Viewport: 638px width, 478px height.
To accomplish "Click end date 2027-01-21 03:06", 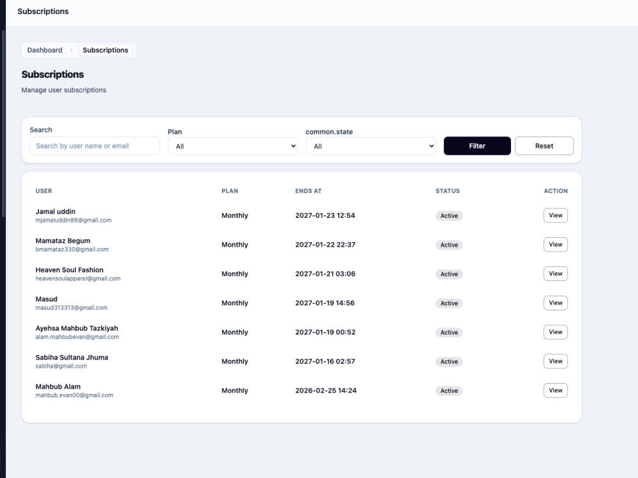I will tap(325, 274).
